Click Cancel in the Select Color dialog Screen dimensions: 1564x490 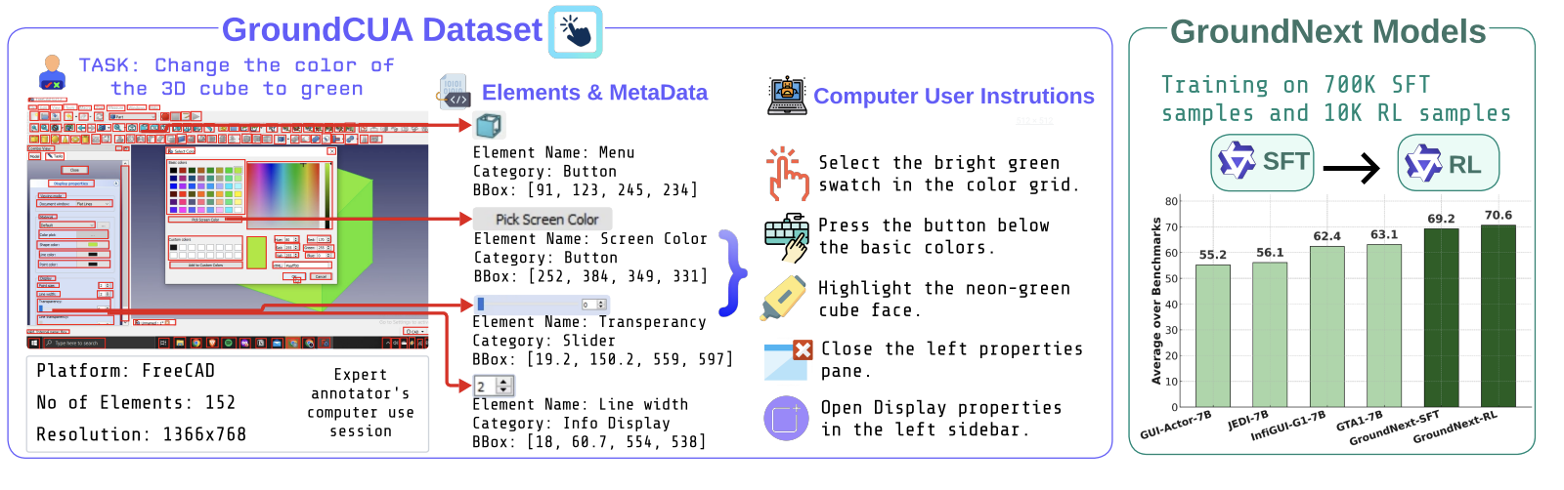tap(321, 277)
